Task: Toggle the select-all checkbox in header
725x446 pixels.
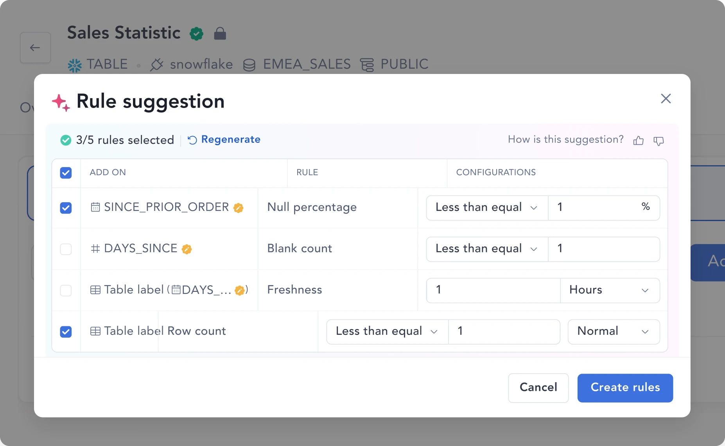Action: coord(66,173)
